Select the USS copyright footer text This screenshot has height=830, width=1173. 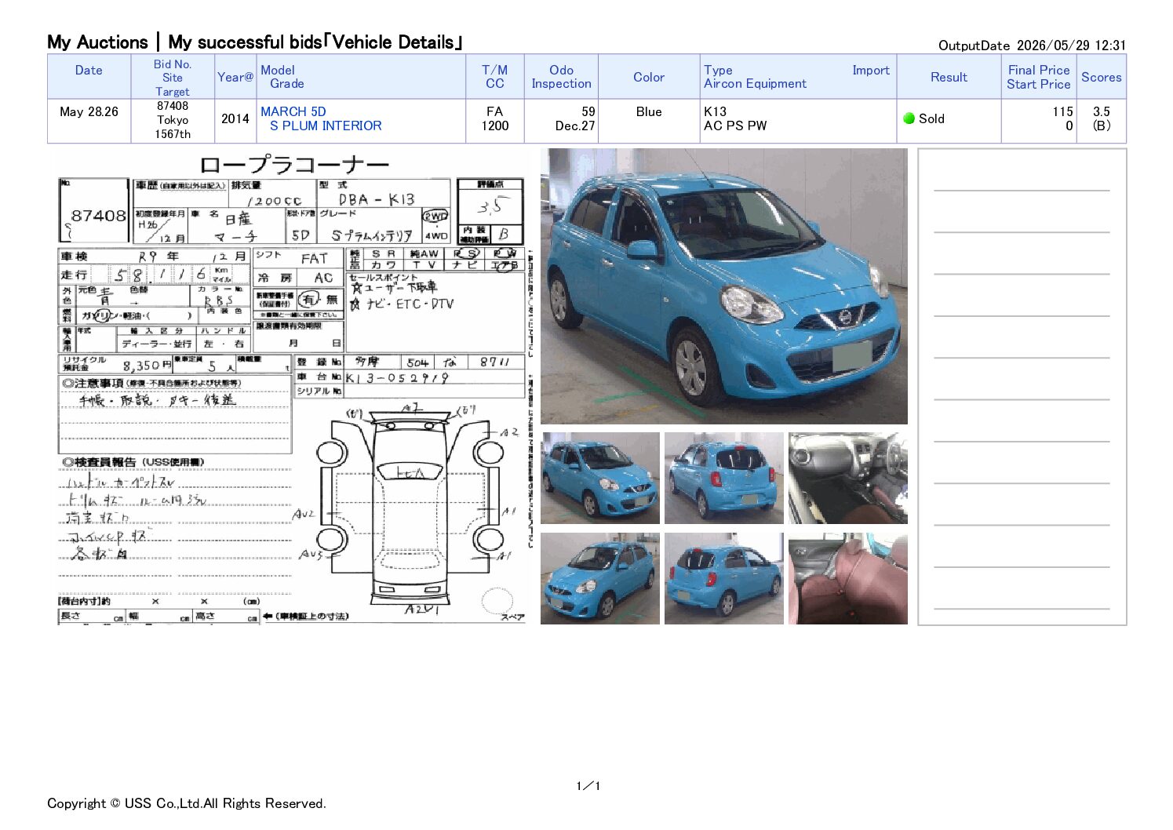(x=187, y=803)
